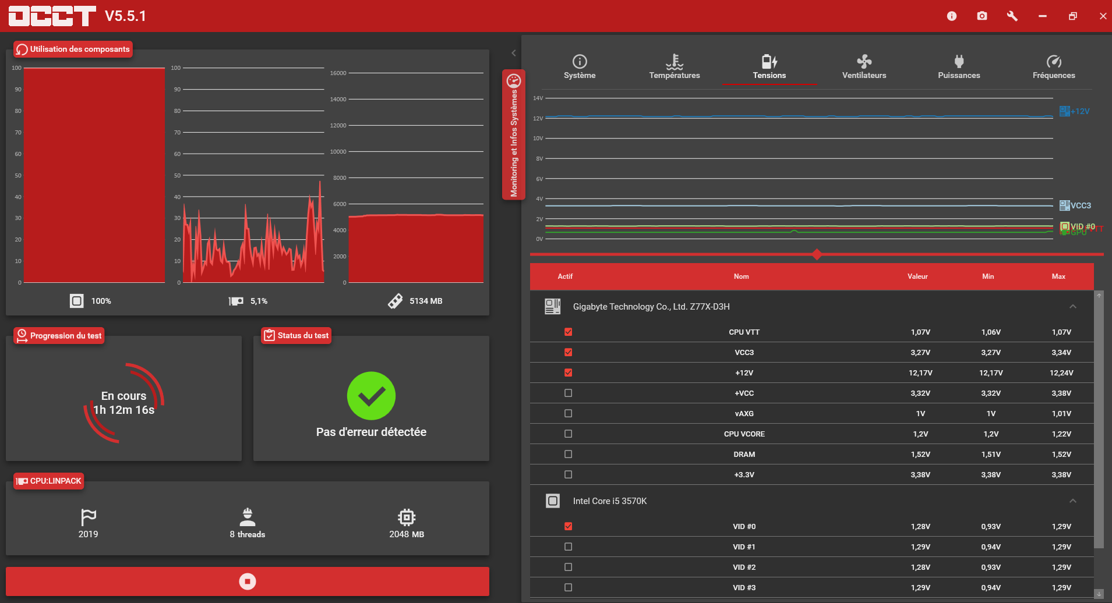Viewport: 1112px width, 603px height.
Task: Click the Tensions battery icon
Action: pyautogui.click(x=769, y=61)
